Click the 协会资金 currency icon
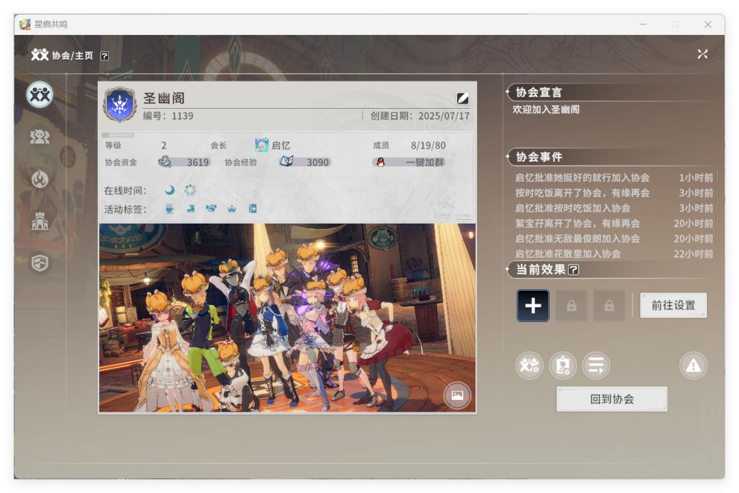 [x=164, y=161]
